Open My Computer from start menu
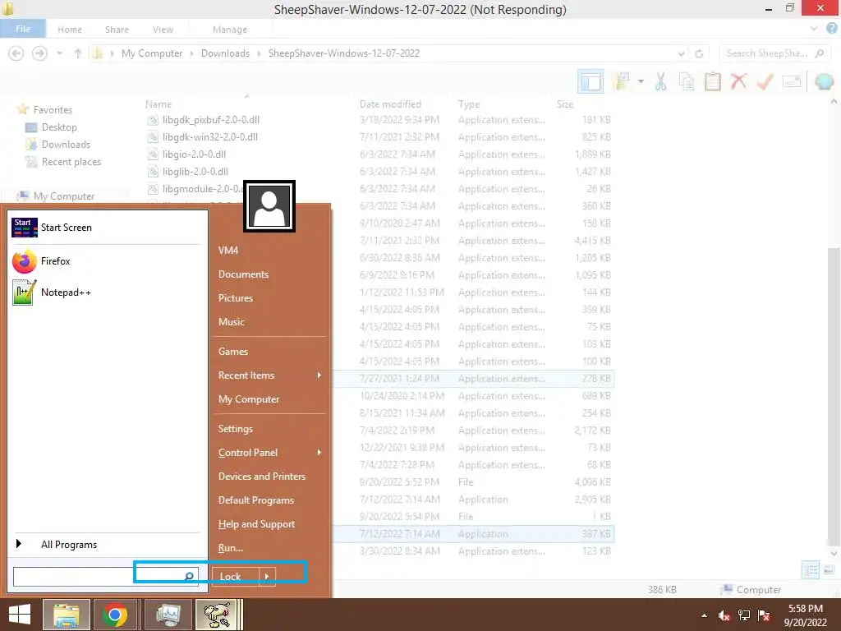The height and width of the screenshot is (631, 841). coord(249,399)
